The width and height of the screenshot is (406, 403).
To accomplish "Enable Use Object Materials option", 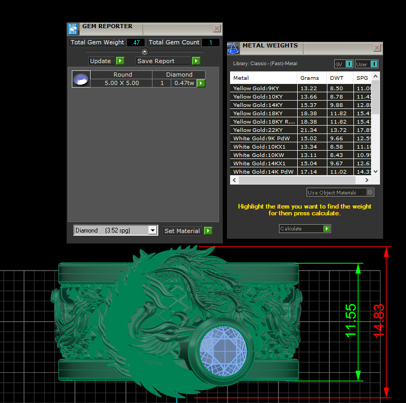I will [x=369, y=192].
